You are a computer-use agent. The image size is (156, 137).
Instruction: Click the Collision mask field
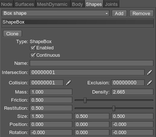tap(47, 83)
